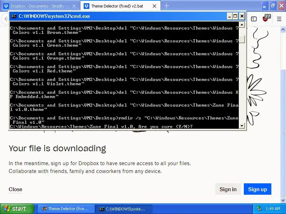Click the 'Colors v1.1 Orange.theme' line in cmd
The height and width of the screenshot is (214, 286).
[49, 58]
